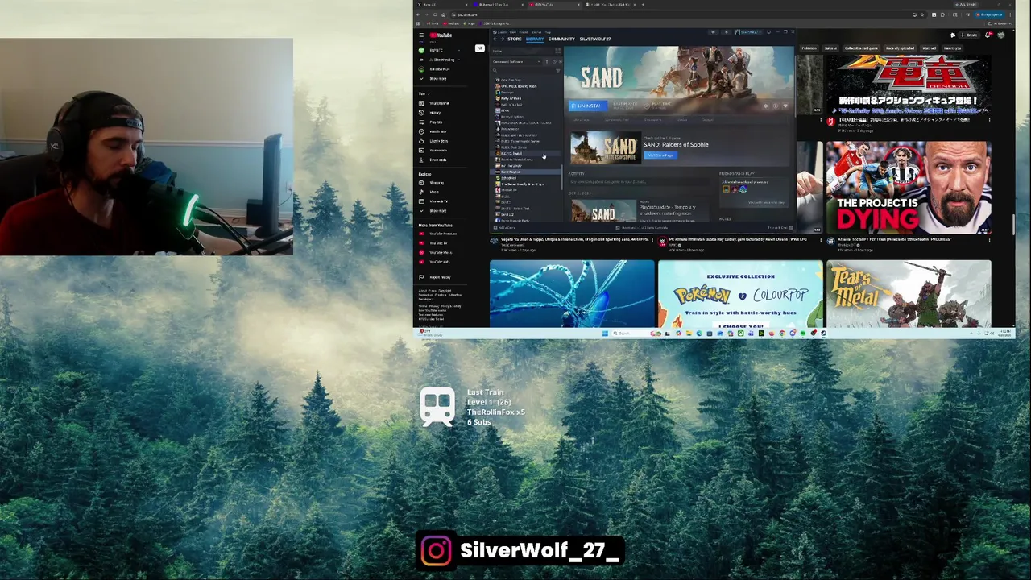Click Steam library recent clock filter icon
The width and height of the screenshot is (1031, 580).
(554, 62)
